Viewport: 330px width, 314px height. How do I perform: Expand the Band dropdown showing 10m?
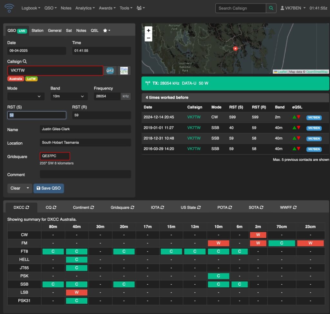(69, 96)
